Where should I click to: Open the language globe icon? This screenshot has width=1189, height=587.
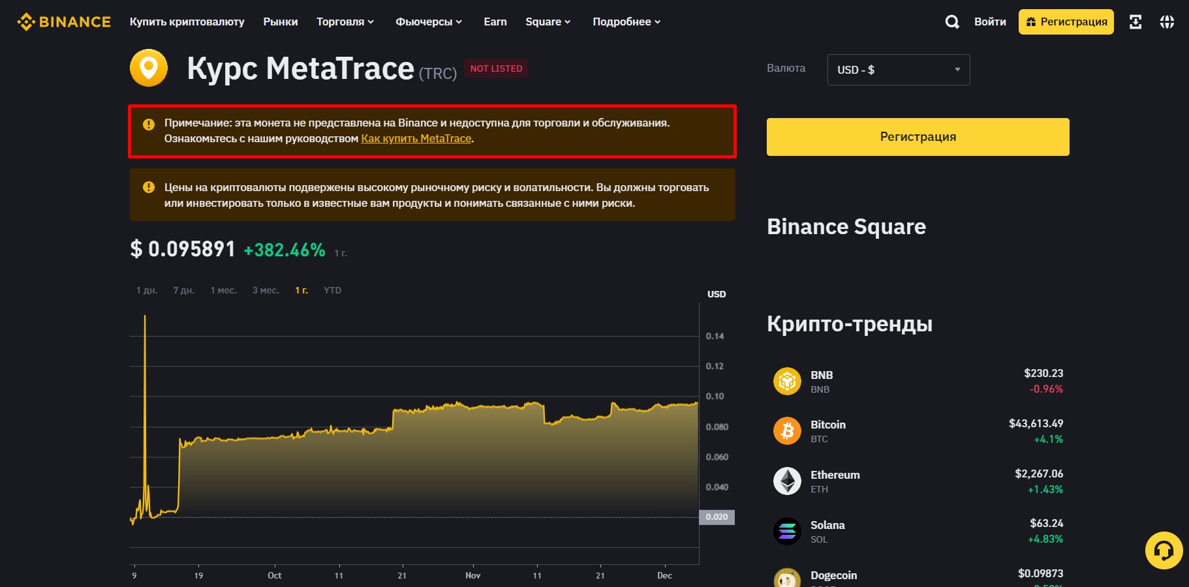click(x=1167, y=22)
